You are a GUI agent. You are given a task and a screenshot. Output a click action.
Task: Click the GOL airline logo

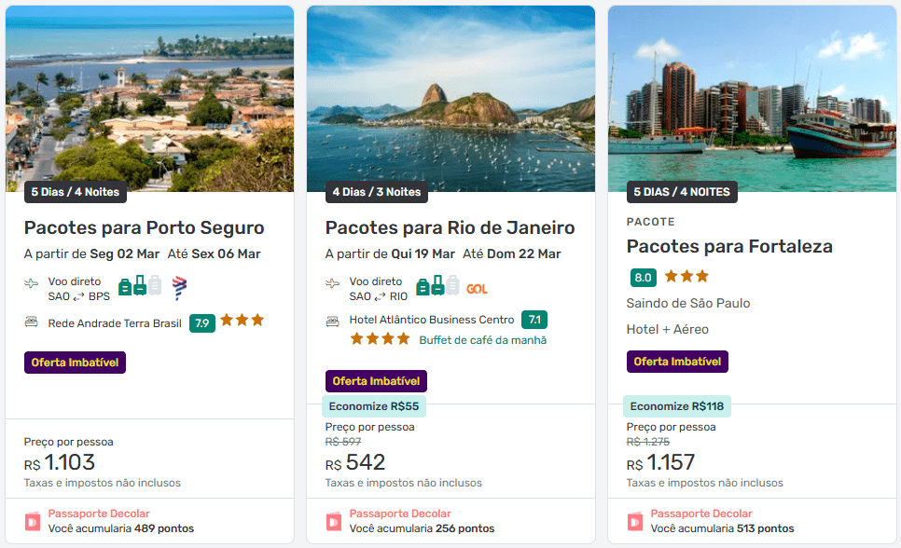pos(477,289)
